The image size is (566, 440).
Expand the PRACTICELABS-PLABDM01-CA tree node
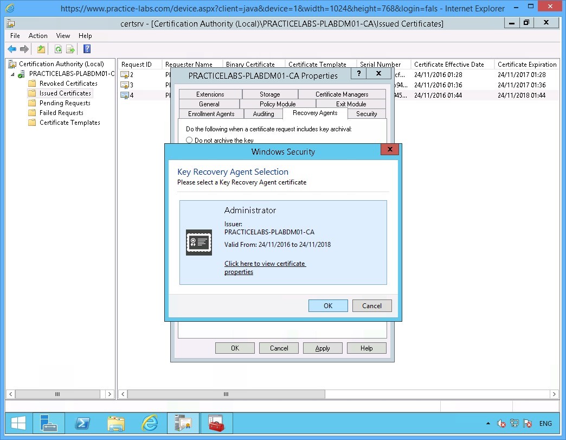(x=12, y=73)
